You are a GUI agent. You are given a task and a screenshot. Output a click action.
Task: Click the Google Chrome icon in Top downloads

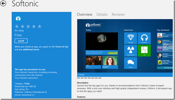click(x=159, y=42)
